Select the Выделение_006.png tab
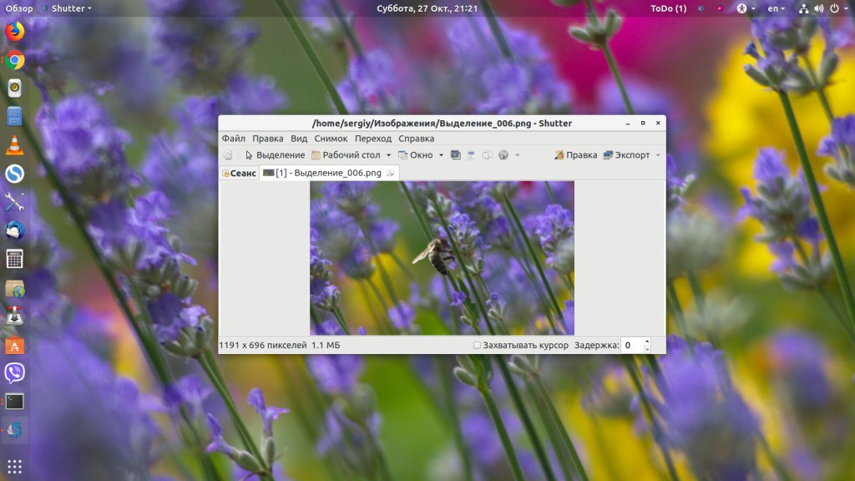 coord(327,173)
